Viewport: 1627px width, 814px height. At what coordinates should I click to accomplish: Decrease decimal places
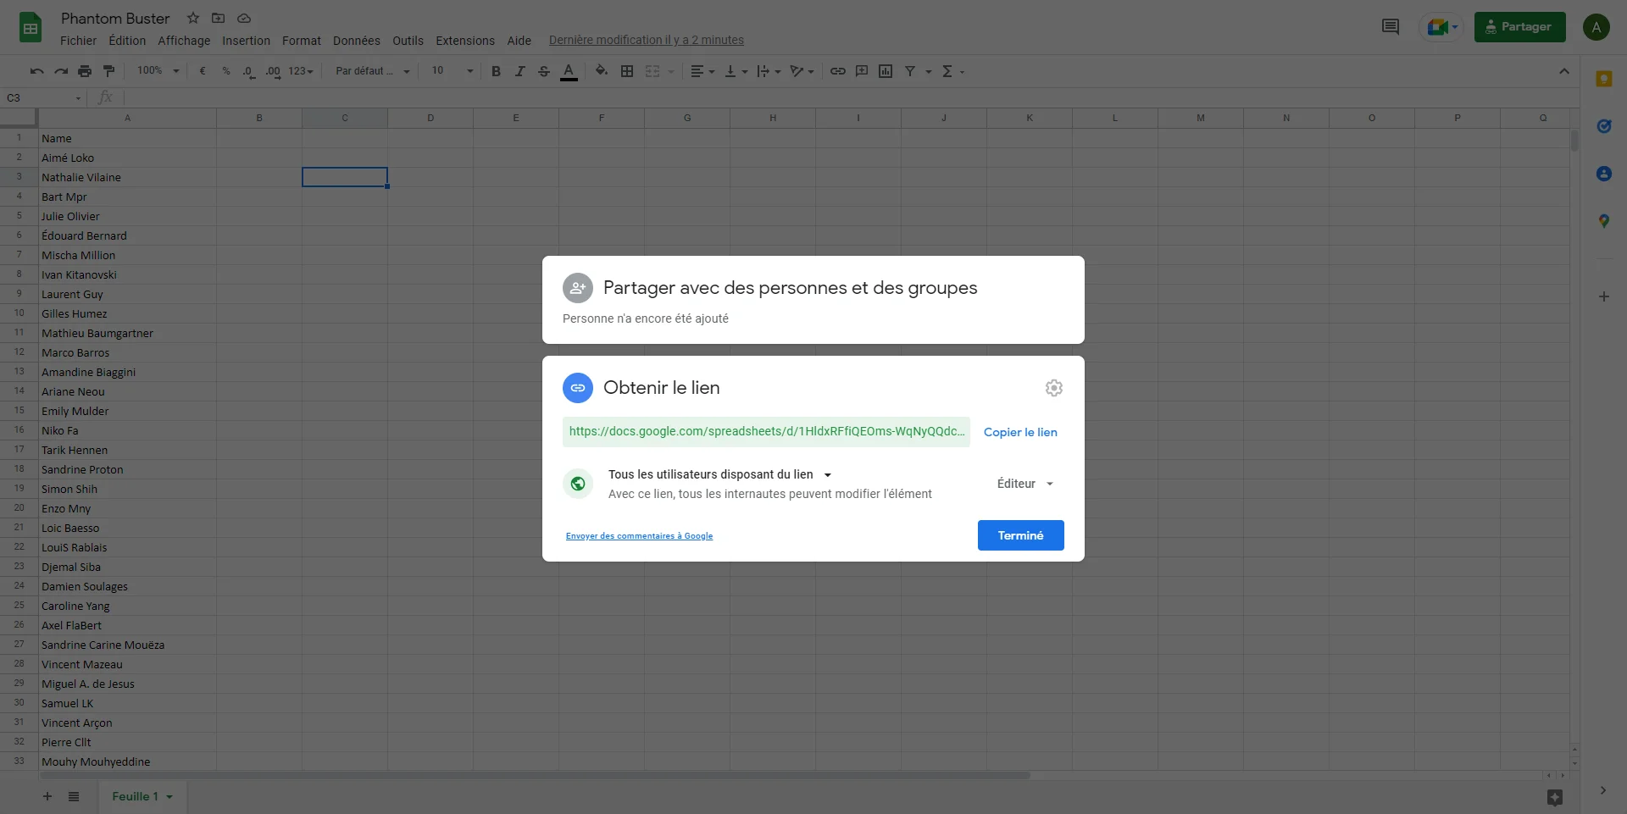[x=248, y=71]
